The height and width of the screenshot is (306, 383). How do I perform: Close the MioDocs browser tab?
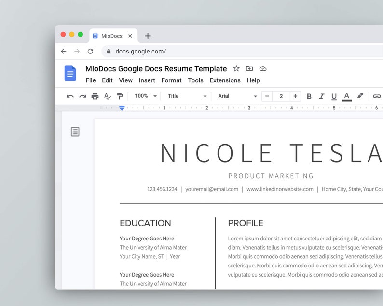pyautogui.click(x=130, y=36)
